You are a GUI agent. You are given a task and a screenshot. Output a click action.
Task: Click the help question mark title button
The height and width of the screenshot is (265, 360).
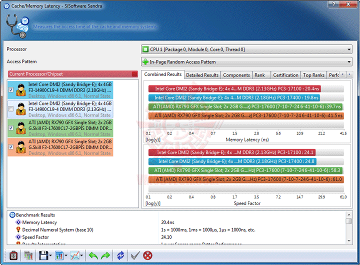click(333, 4)
